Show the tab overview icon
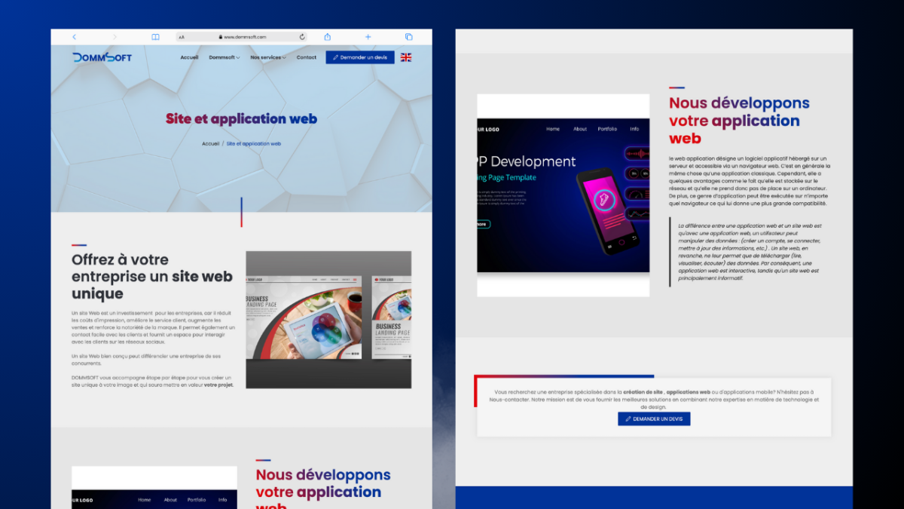Screen dimensions: 904x509 (x=408, y=37)
